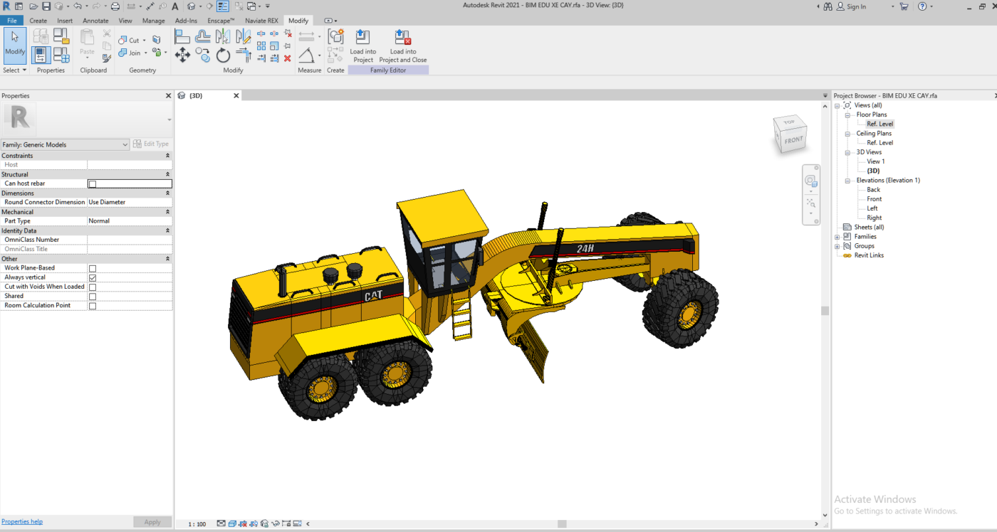Click the 1 : 100 view scale button

197,524
